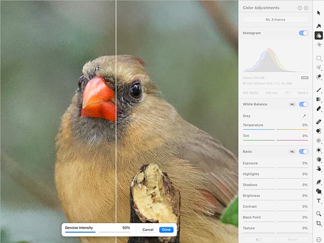
Task: Turn off the Basic adjustments toggle
Action: pos(303,152)
